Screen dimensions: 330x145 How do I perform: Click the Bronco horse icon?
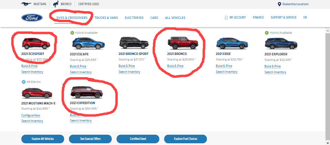pyautogui.click(x=56, y=4)
